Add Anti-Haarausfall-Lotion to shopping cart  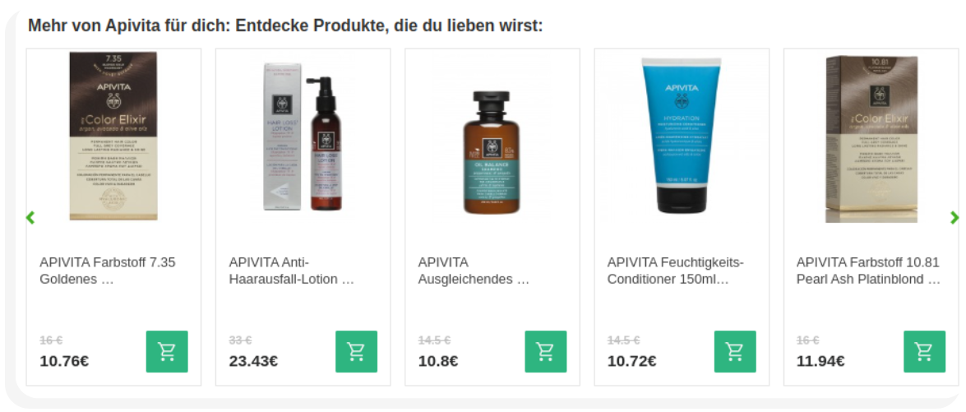356,352
